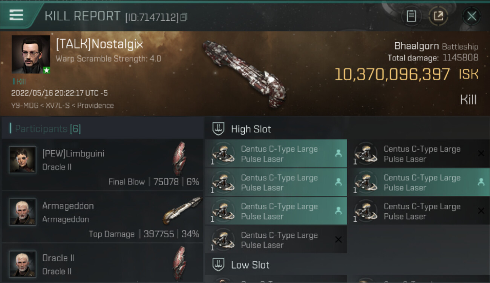Select the Armageddon participant portrait
Image resolution: width=490 pixels, height=283 pixels.
coord(23,212)
